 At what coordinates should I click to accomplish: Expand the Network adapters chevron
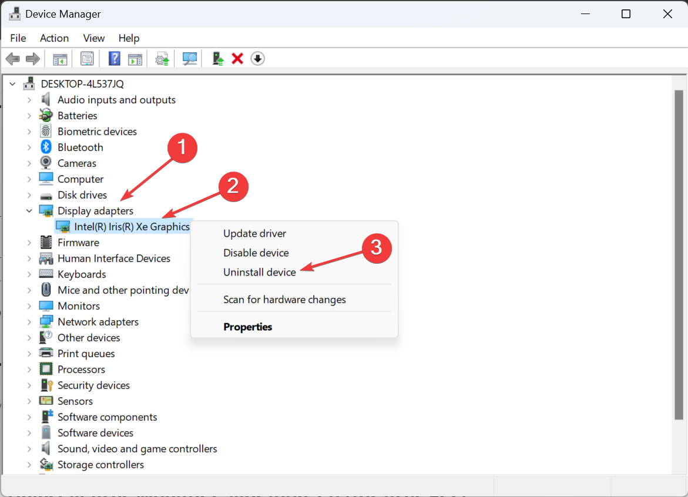[29, 322]
